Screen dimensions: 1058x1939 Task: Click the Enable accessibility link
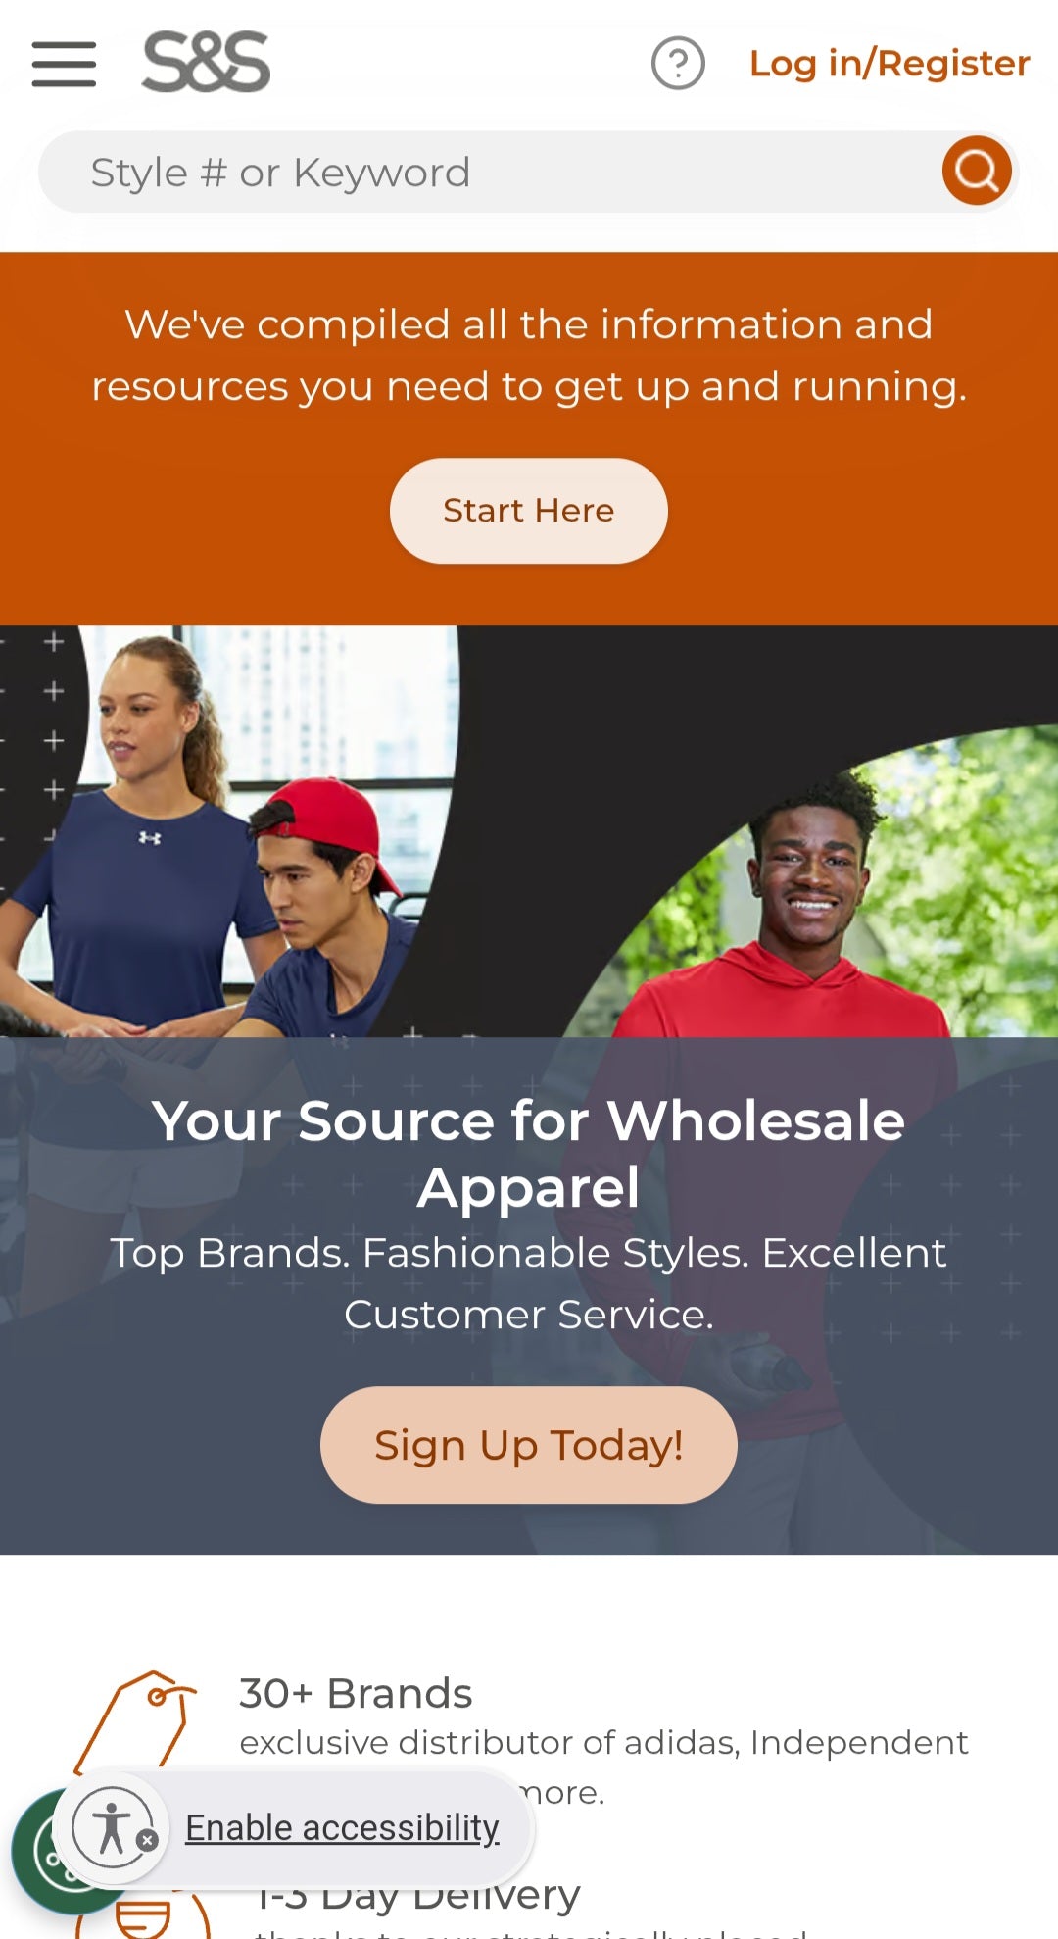[342, 1828]
